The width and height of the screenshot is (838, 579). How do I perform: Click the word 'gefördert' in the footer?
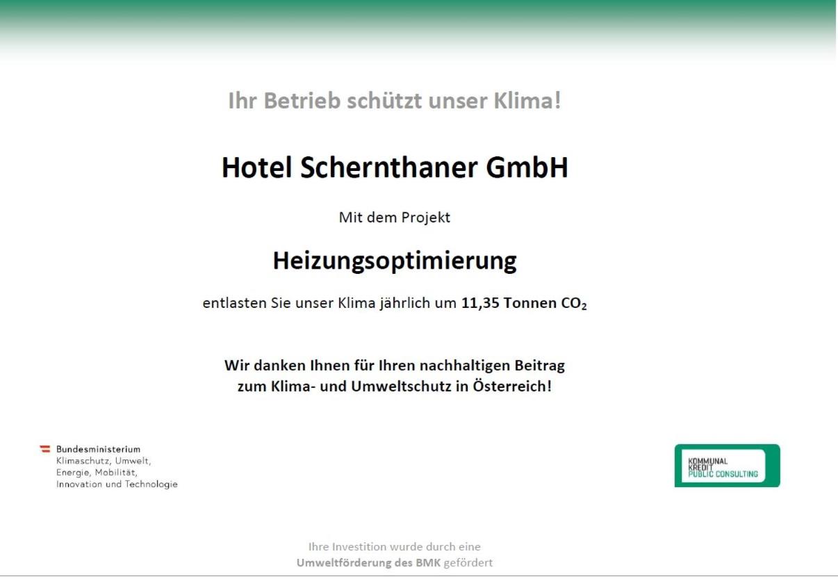(468, 563)
